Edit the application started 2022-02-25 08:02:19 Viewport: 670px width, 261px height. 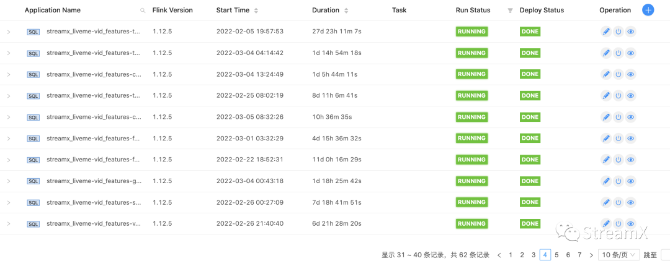606,96
